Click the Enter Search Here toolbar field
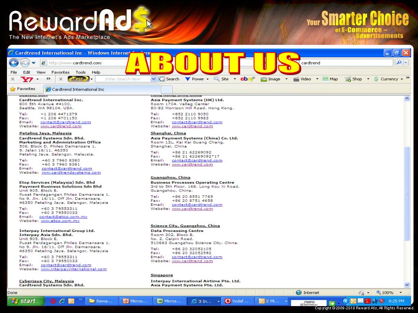The height and width of the screenshot is (313, 418). click(123, 79)
